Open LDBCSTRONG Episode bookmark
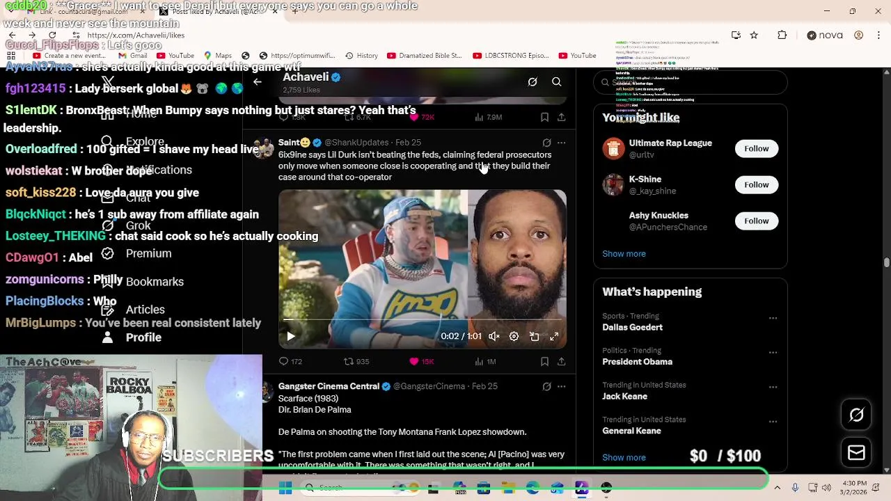Viewport: 891px width, 501px height. point(512,56)
